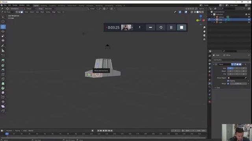Screen dimensions: 252x141
Task: Select the Loop Cut tool
Action: tap(3, 74)
